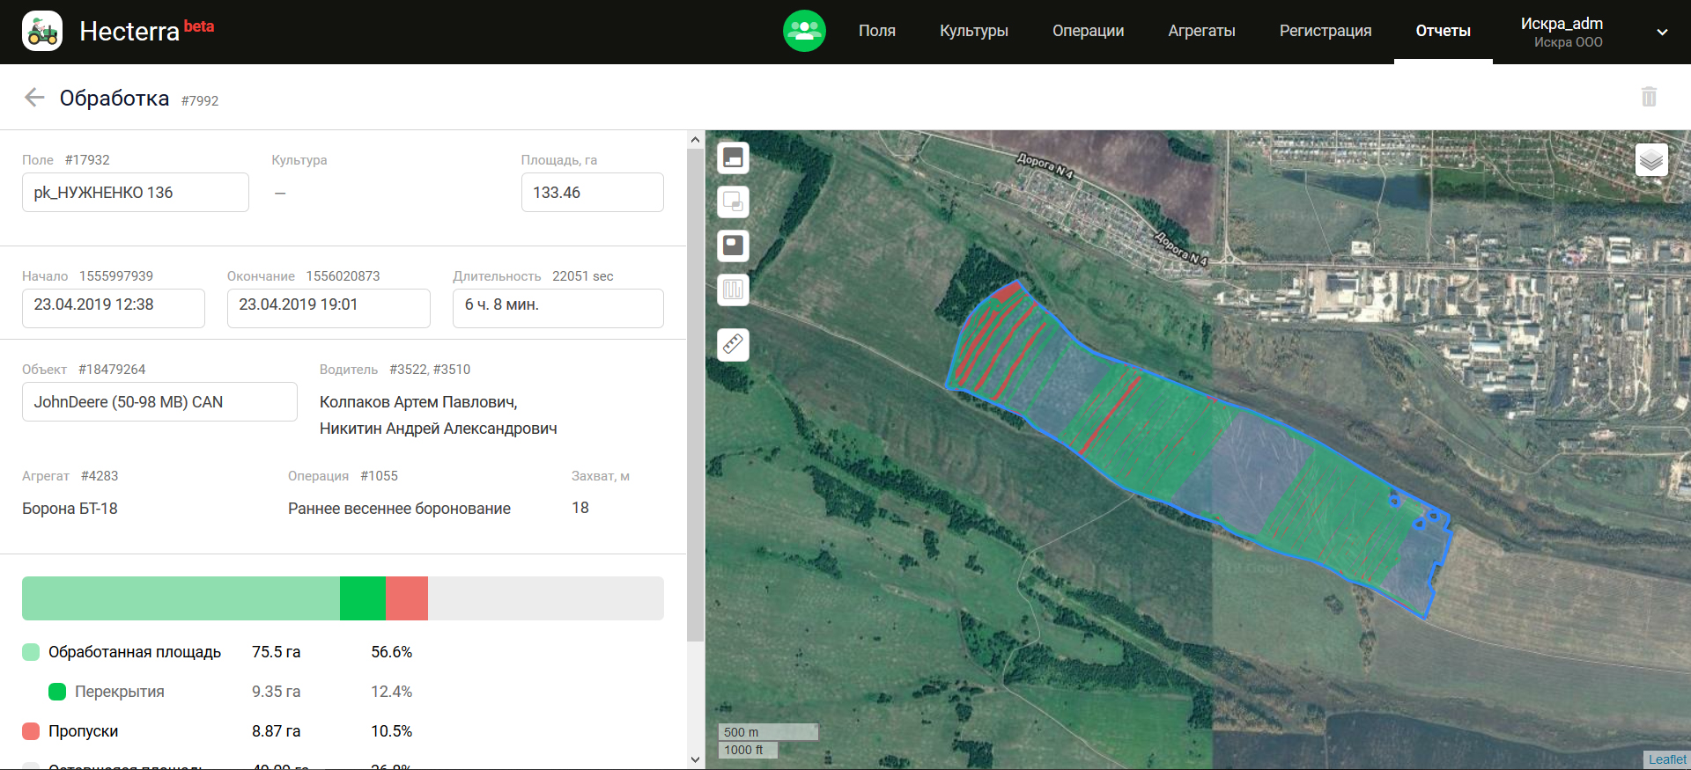Activate the ruler measurement tool
This screenshot has height=770, width=1691.
pyautogui.click(x=733, y=344)
